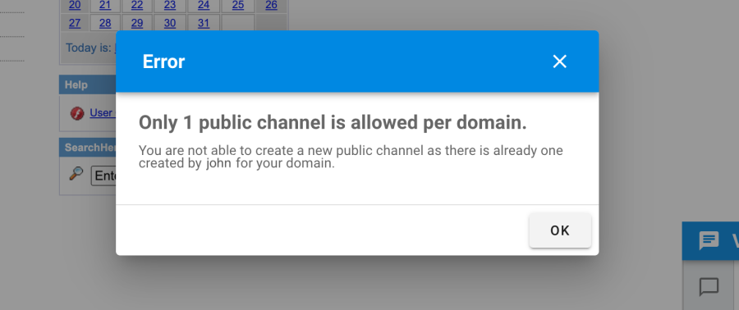Open calendar date 30
739x310 pixels.
170,23
